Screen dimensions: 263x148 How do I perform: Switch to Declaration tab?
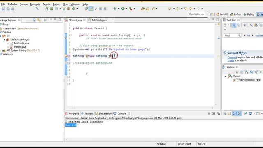point(103,113)
